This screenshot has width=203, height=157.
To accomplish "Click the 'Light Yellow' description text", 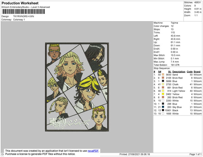I will pyautogui.click(x=179, y=91).
